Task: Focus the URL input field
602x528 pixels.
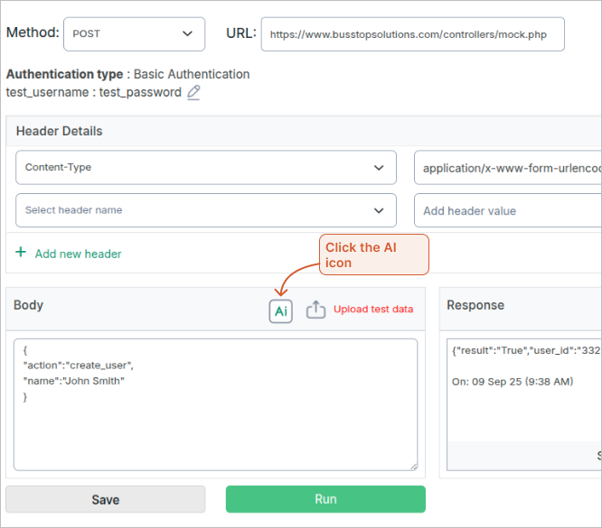Action: (412, 34)
